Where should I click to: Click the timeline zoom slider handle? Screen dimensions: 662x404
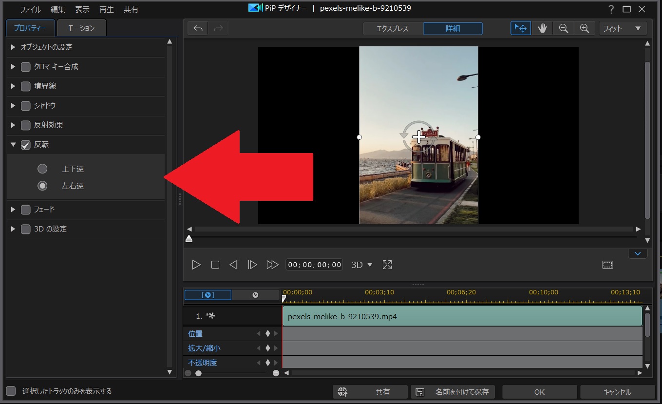click(x=198, y=373)
